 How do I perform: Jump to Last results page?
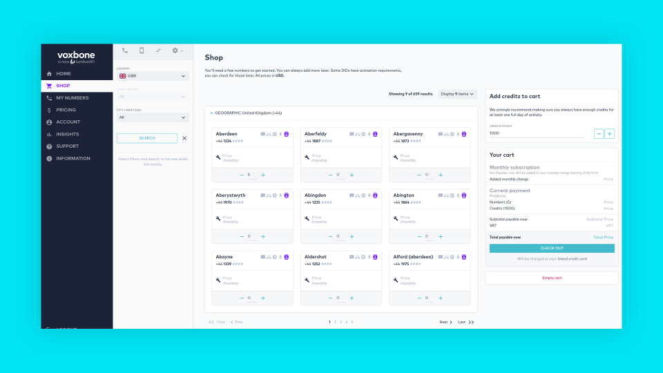(465, 323)
